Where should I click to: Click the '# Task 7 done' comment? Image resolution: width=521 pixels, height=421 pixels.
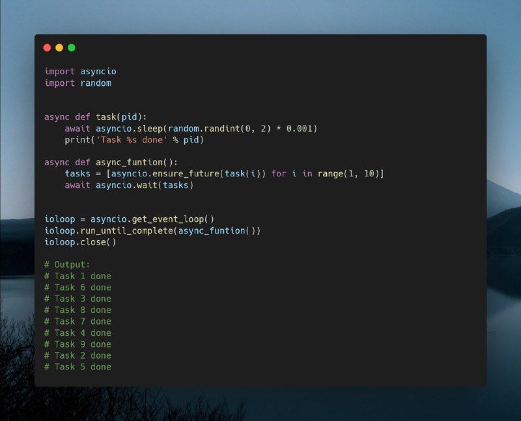[x=77, y=321]
